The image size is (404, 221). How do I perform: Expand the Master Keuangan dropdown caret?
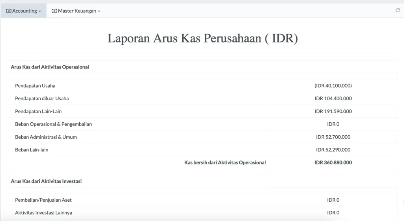(x=99, y=11)
